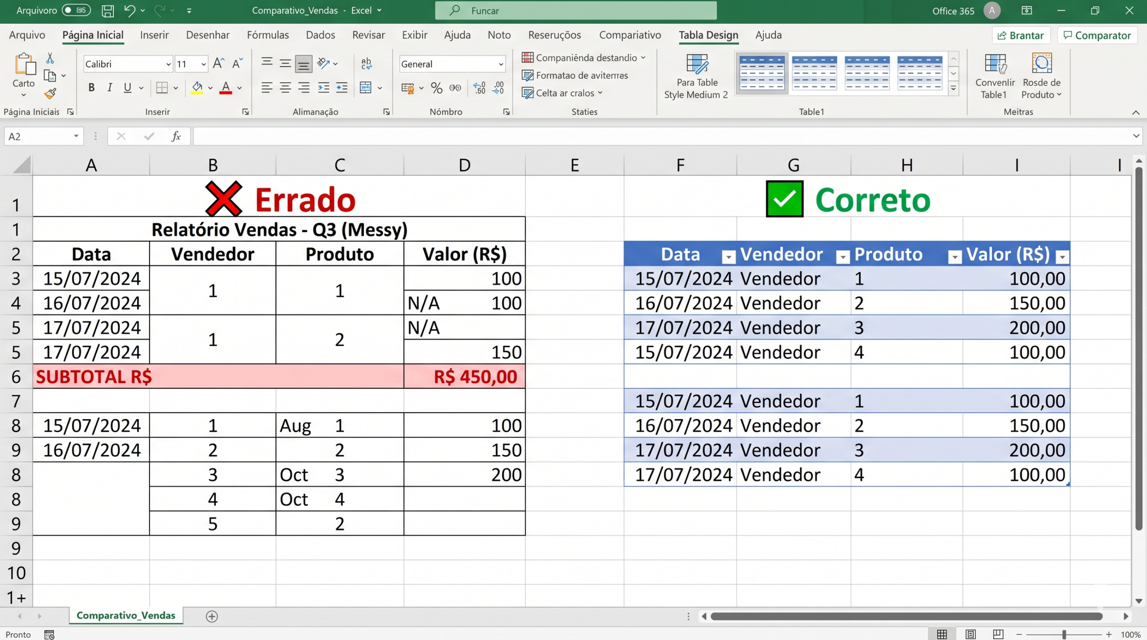Screen dimensions: 1147x640
Task: Toggle left text alignment
Action: pos(267,88)
